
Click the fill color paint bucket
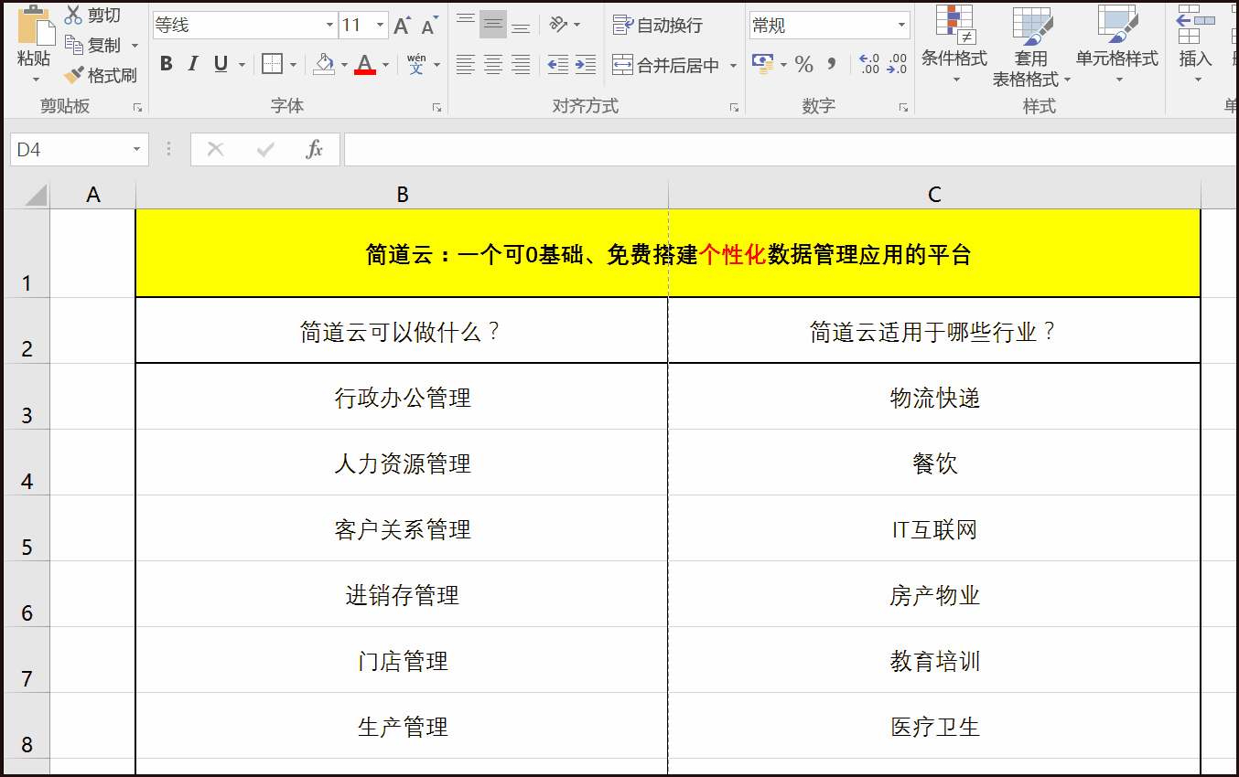coord(324,64)
